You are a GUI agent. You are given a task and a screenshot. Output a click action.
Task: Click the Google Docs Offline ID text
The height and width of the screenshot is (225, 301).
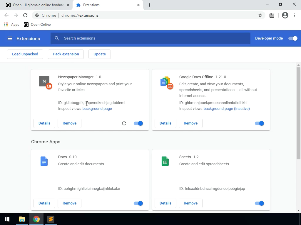(x=213, y=103)
